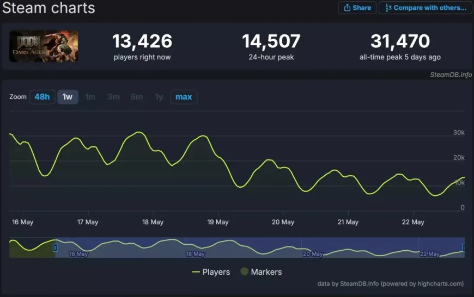The width and height of the screenshot is (474, 297).
Task: Open the DOOM The Dark Ages thumbnail
Action: [x=44, y=46]
